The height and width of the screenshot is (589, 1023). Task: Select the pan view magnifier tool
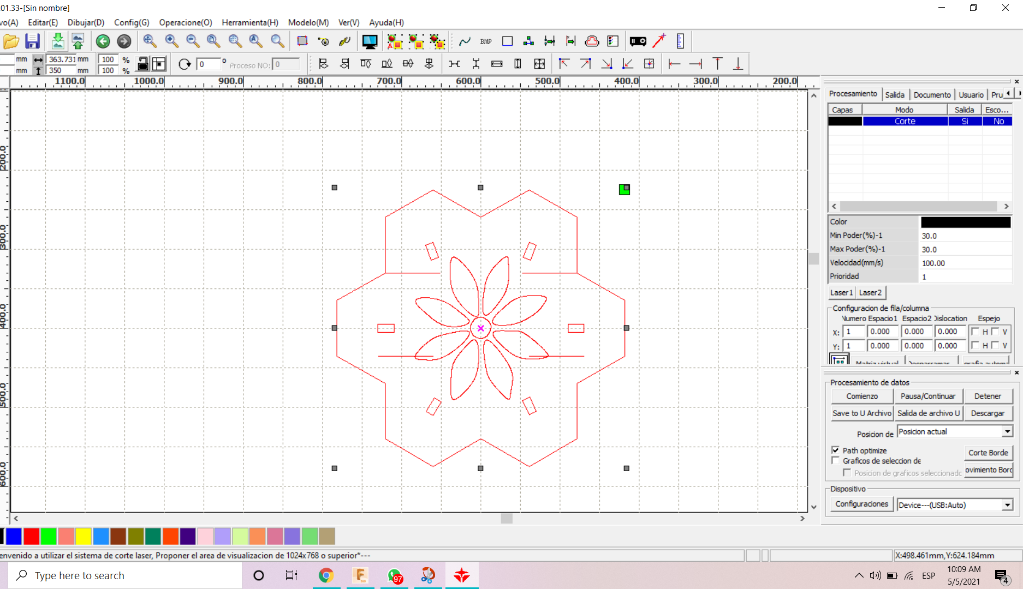150,41
